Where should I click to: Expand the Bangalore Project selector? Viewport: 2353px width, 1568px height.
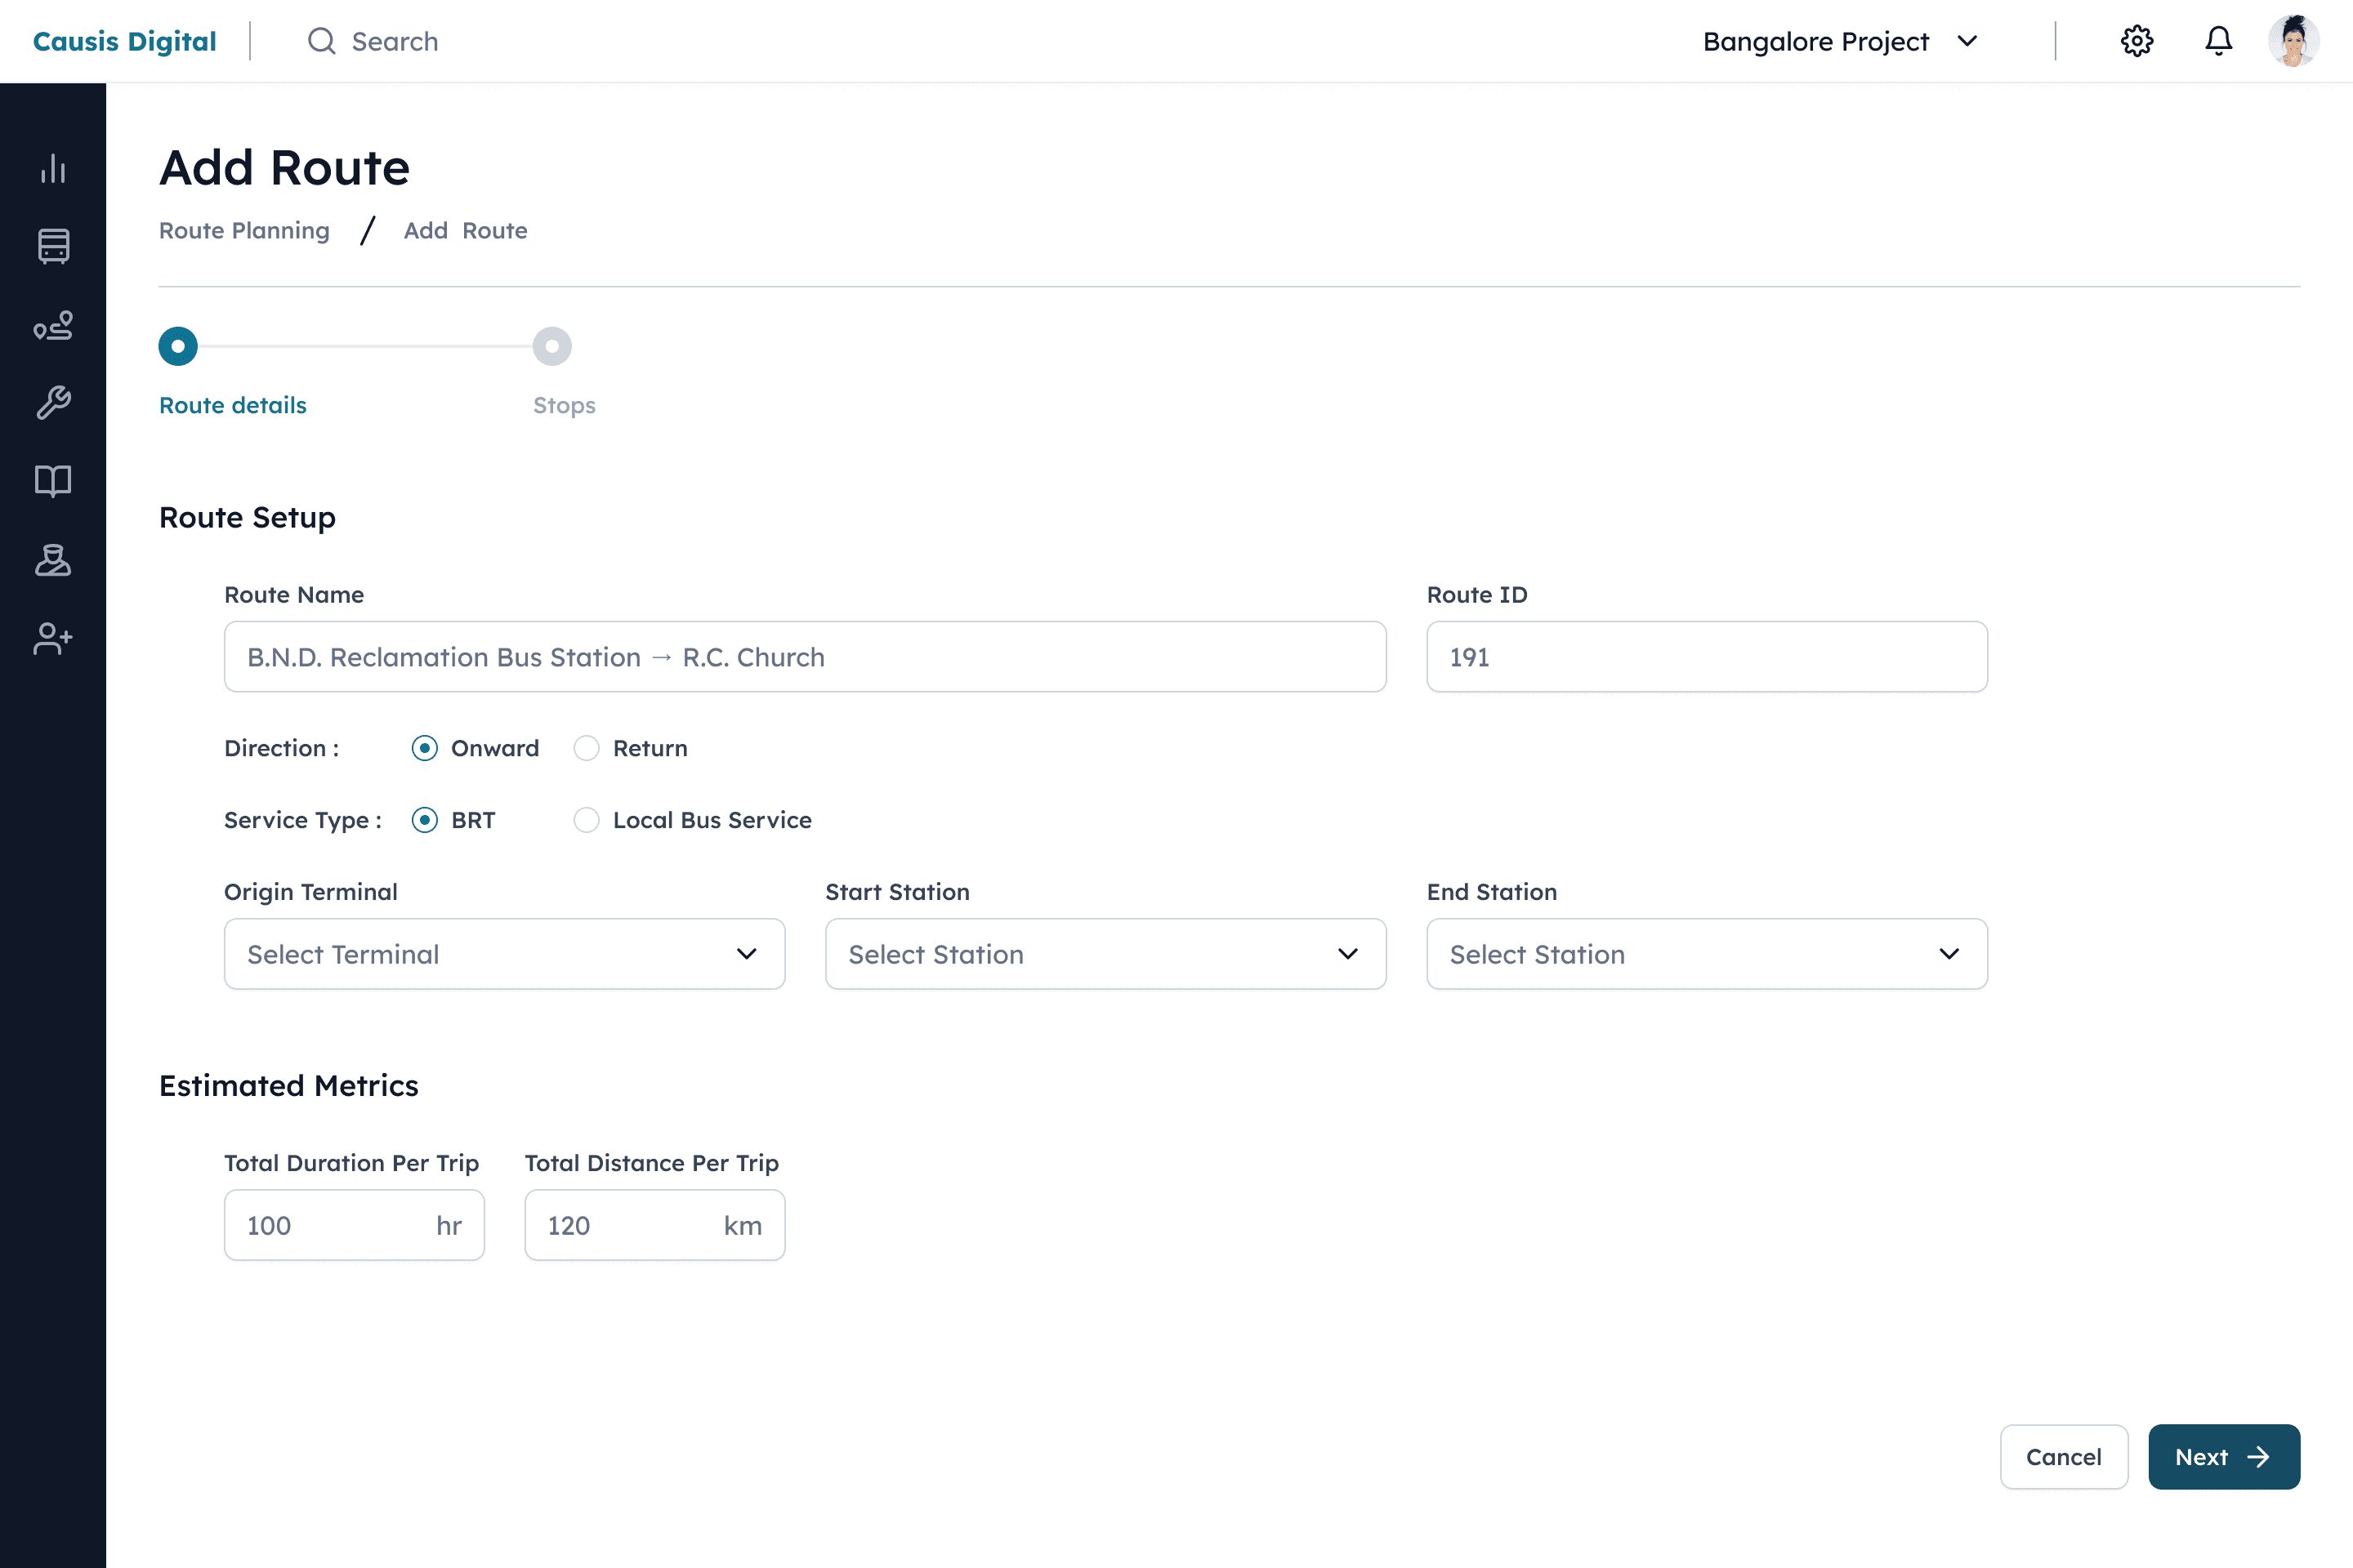click(1839, 41)
